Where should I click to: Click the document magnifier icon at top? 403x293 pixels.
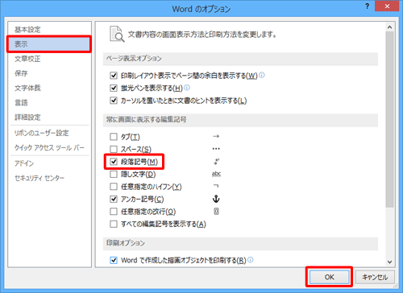[x=117, y=34]
